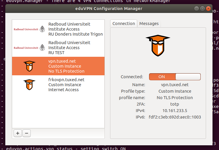Click Profile type value Custom Instance in details
Viewport: 219px width, 150px height.
coord(175,91)
